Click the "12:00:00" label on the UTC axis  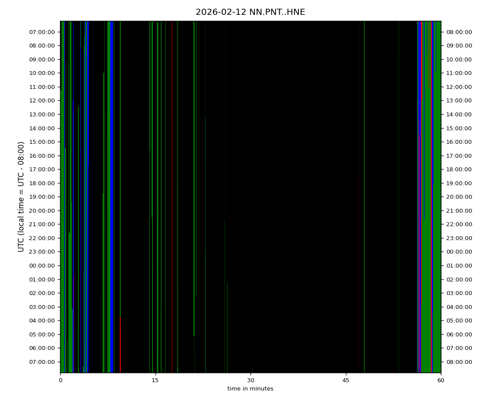(42, 101)
